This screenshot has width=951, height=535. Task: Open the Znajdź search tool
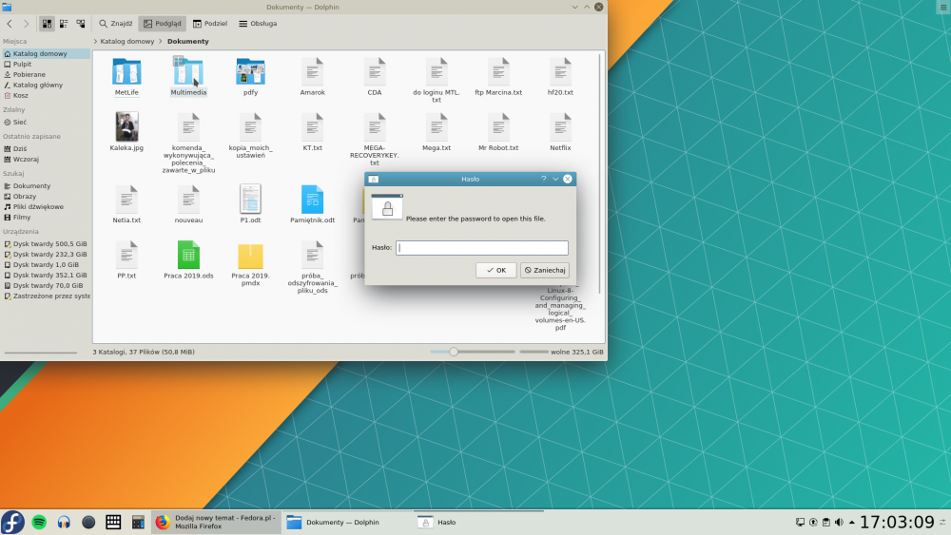click(x=116, y=24)
